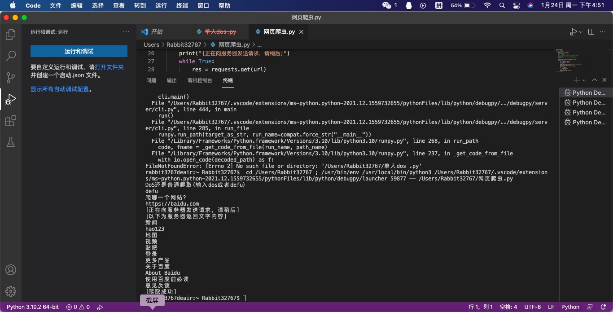
Task: Click the Users breadcrumb segment
Action: pos(151,44)
